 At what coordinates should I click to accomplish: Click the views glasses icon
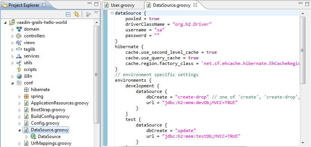pos(19,43)
